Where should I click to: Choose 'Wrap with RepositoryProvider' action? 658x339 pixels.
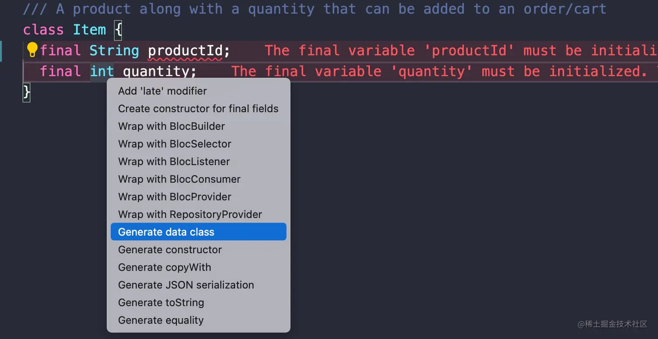(x=190, y=214)
